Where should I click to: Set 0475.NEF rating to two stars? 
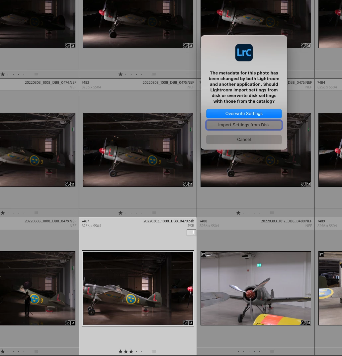click(x=126, y=213)
